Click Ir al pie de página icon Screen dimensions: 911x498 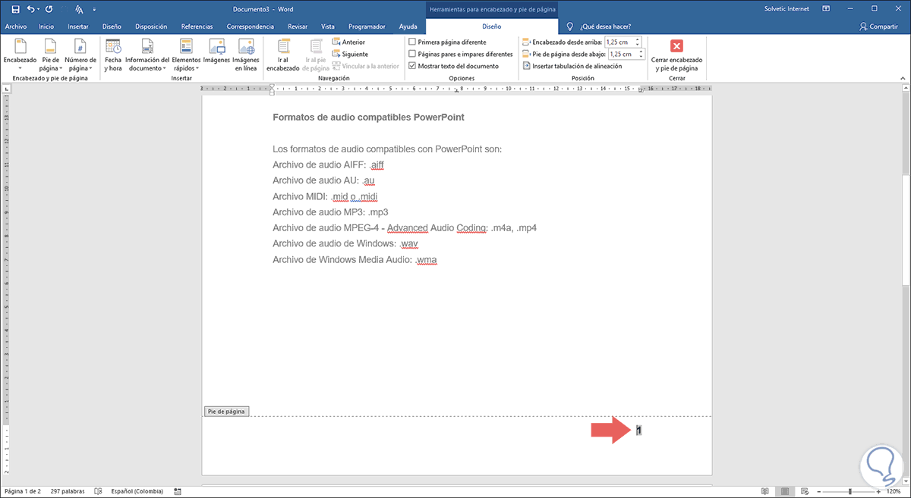(x=314, y=54)
